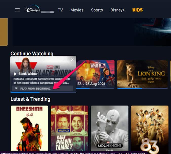Viewport: 171px width, 154px height.
Task: Select the Disney+ nav item
Action: pyautogui.click(x=118, y=10)
